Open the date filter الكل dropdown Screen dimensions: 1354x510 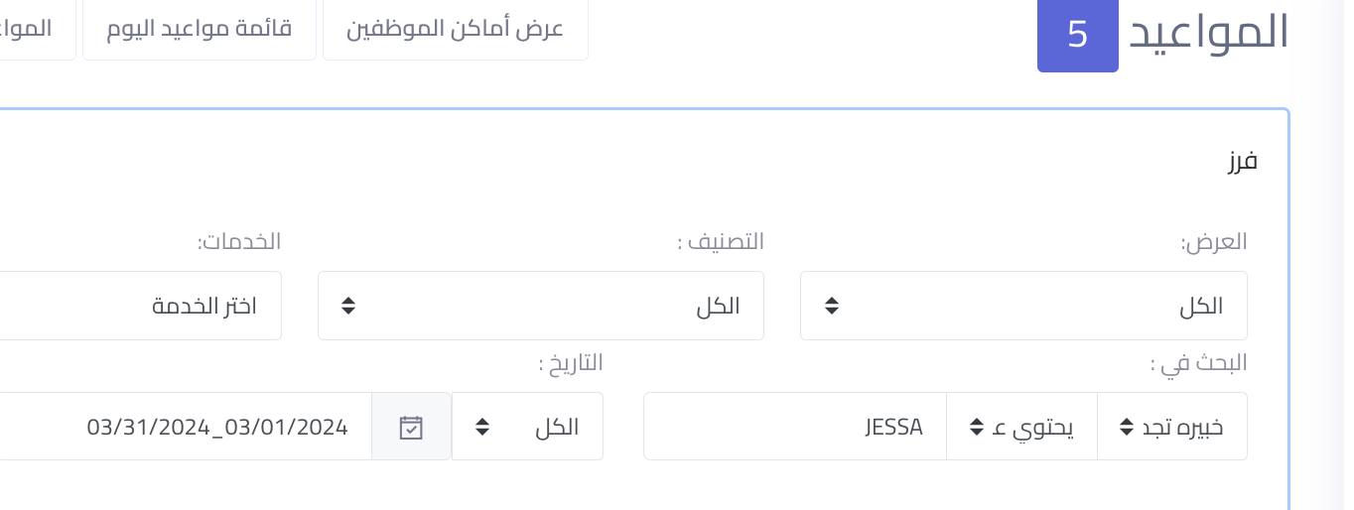tap(527, 427)
